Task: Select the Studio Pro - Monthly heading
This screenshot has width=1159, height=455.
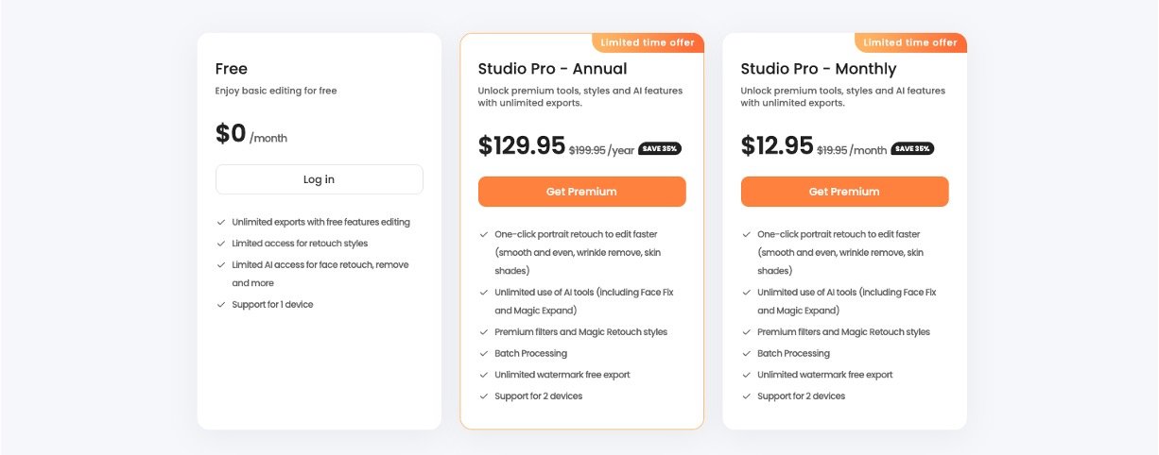Action: pyautogui.click(x=819, y=69)
